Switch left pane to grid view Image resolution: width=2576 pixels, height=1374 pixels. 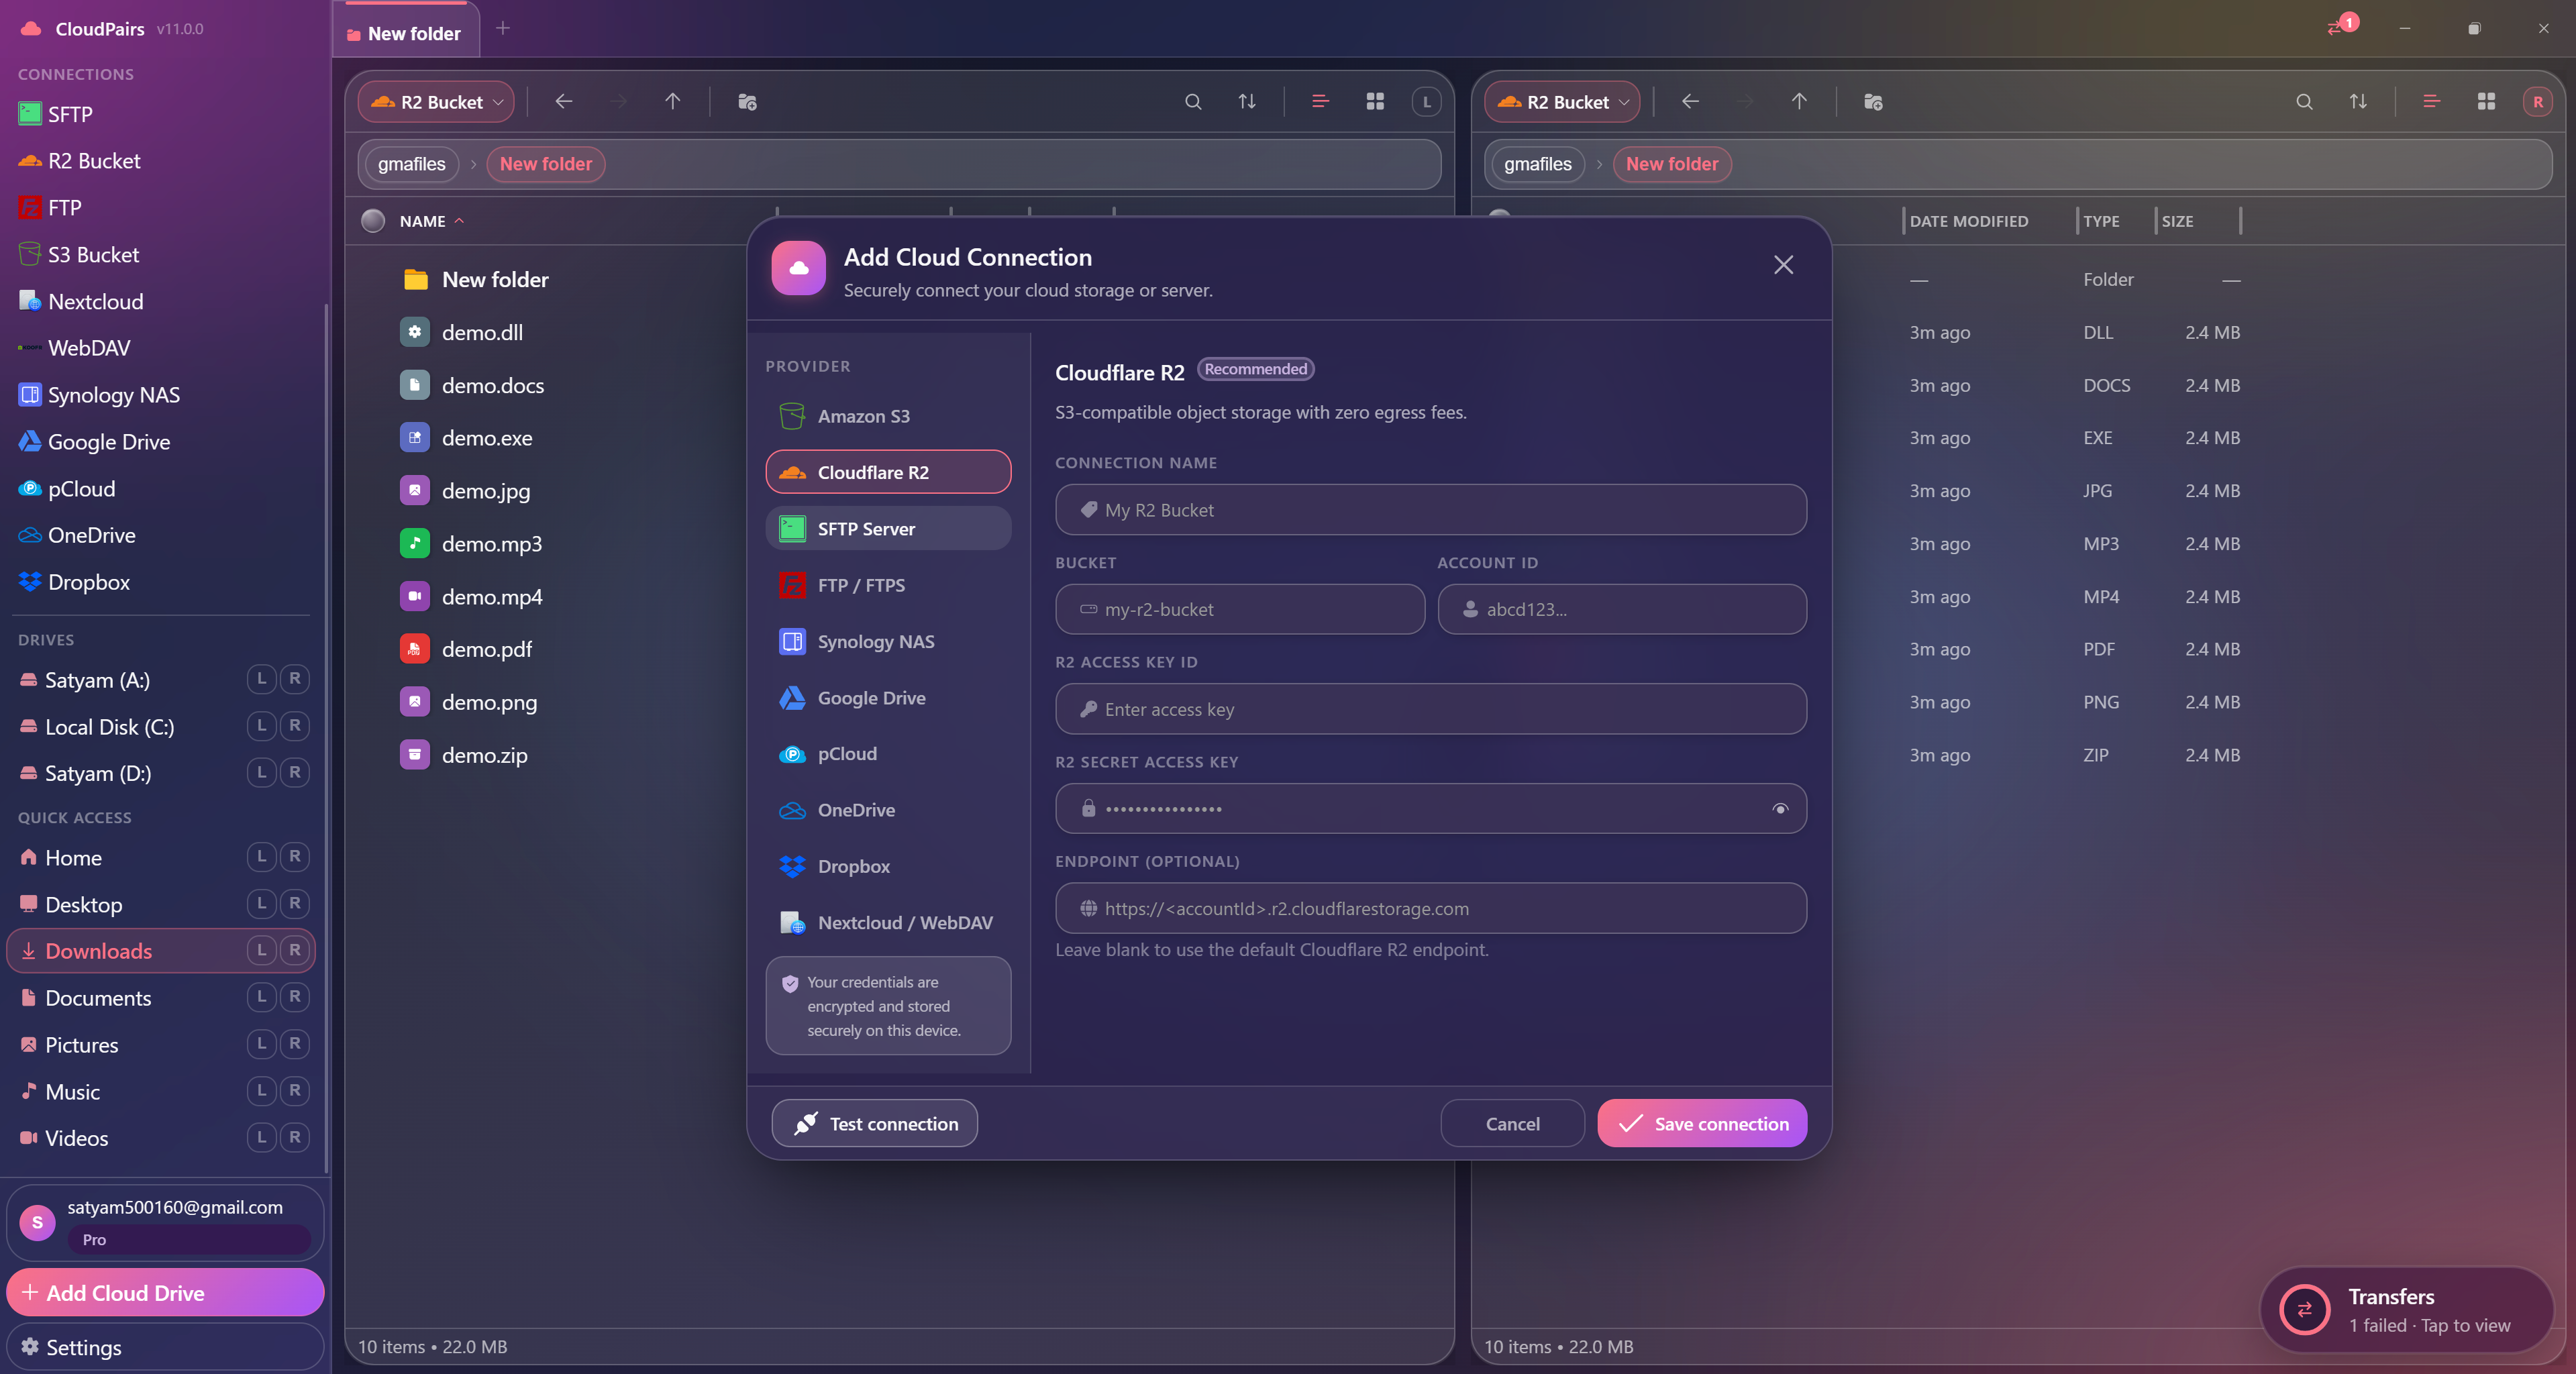[1375, 102]
